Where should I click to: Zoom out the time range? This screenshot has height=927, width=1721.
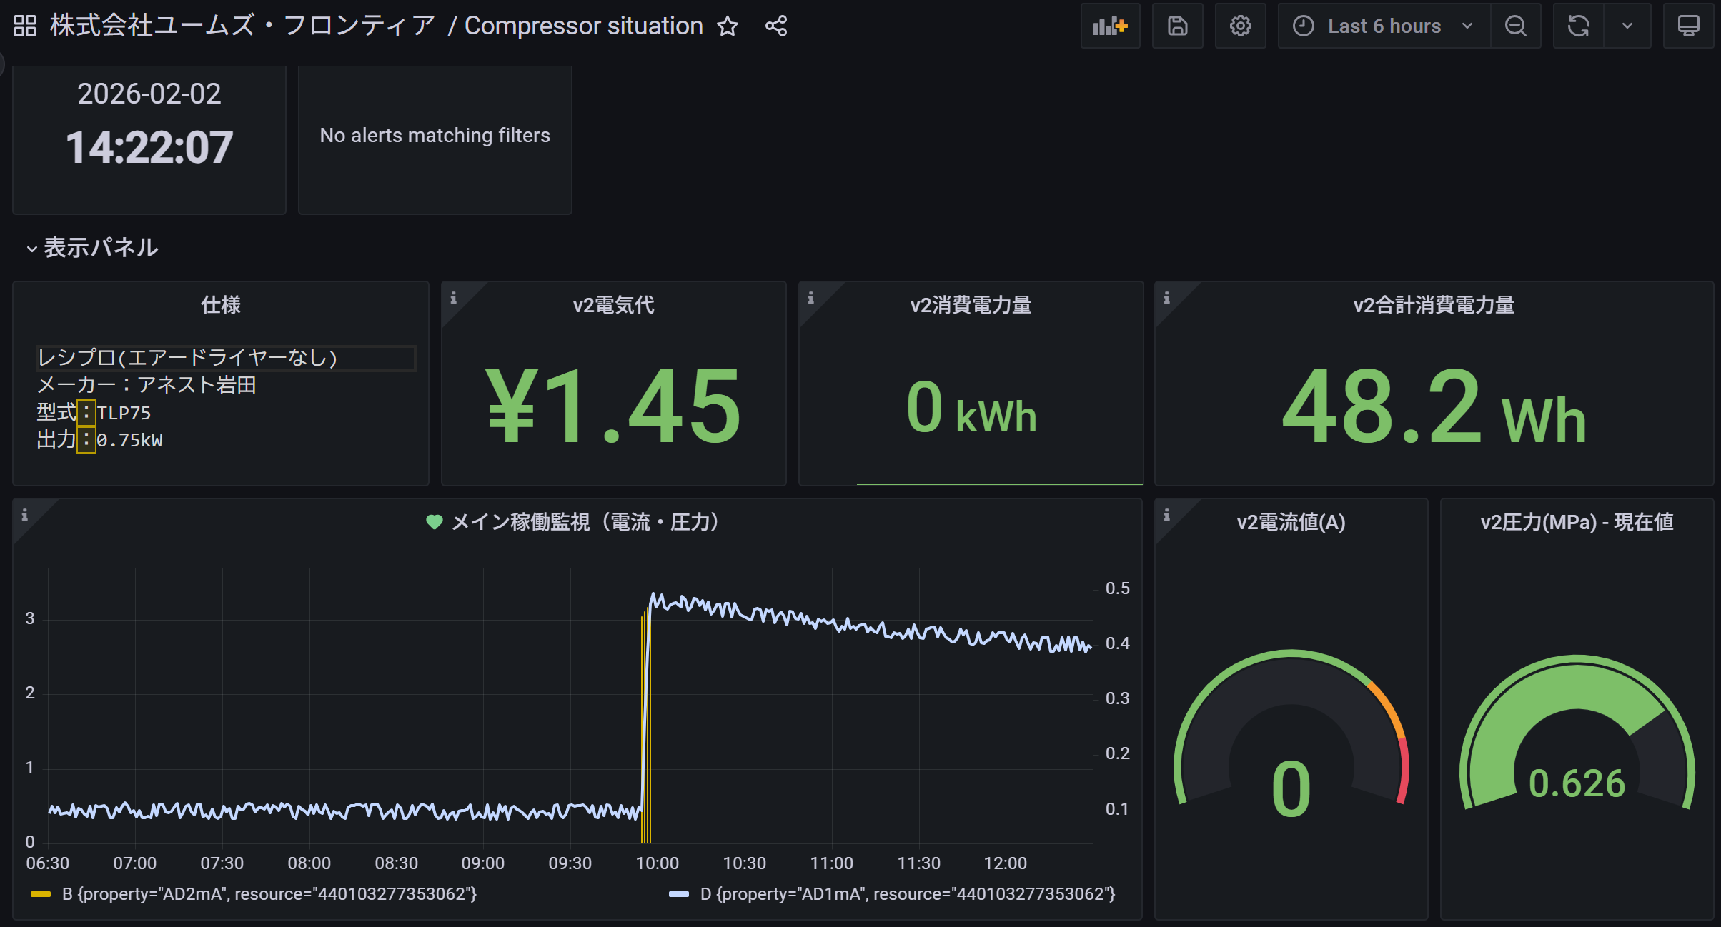1515,26
